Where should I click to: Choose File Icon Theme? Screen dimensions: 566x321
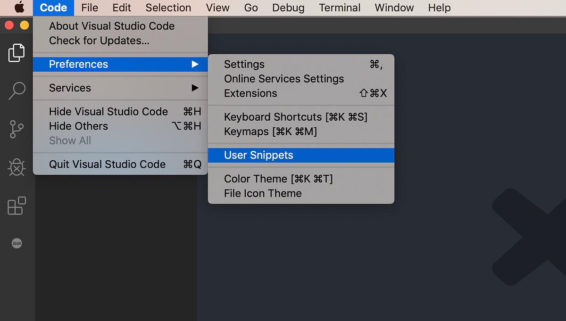click(264, 193)
